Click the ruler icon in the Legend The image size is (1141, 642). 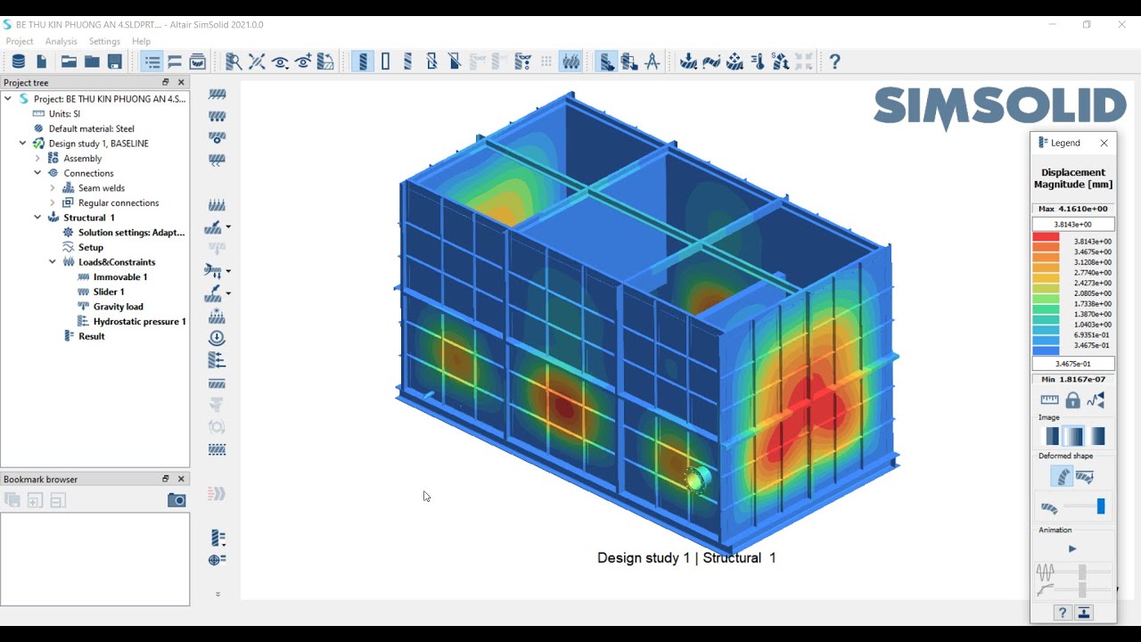pos(1049,400)
